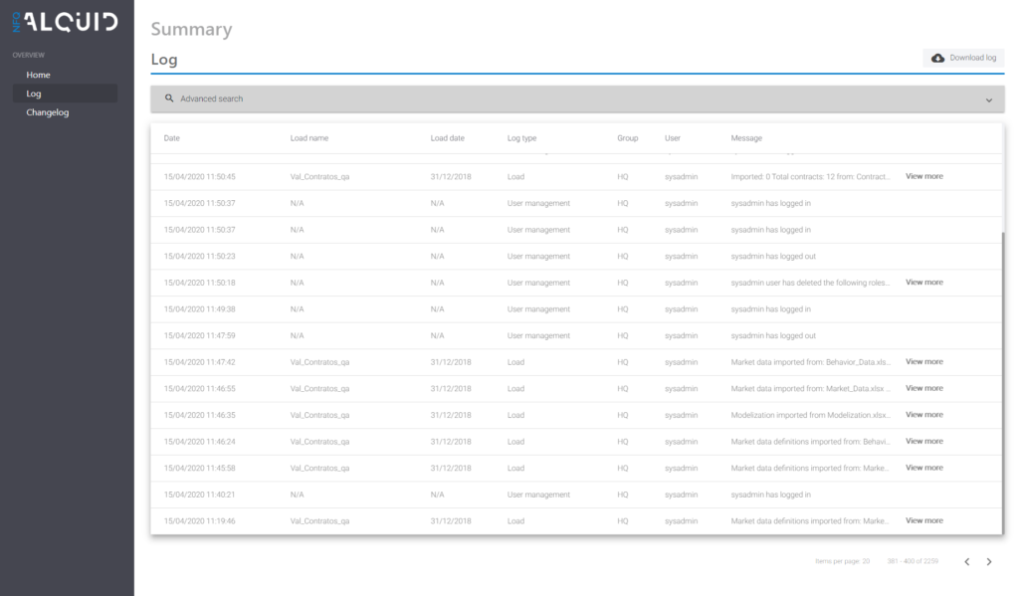Go to the previous page arrow
Screen dimensions: 1019x596
click(967, 561)
